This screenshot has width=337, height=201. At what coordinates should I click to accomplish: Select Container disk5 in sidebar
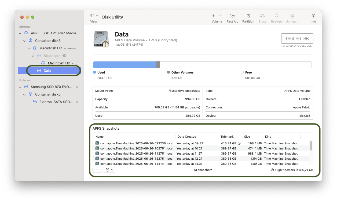pyautogui.click(x=48, y=94)
